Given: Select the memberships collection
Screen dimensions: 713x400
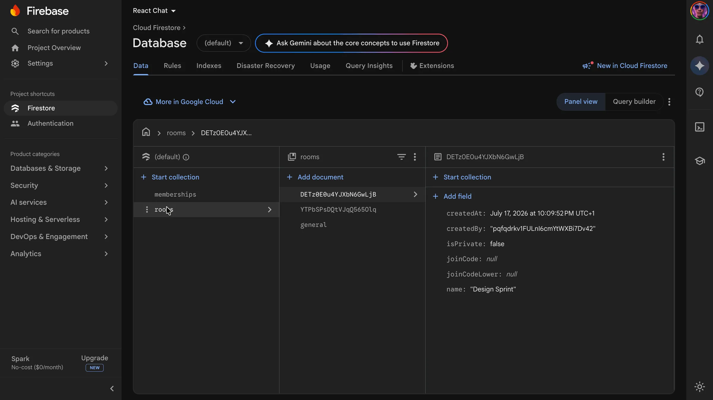Looking at the screenshot, I should point(206,195).
